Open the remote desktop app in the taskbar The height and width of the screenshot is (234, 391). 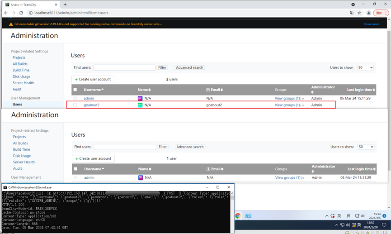click(x=248, y=216)
